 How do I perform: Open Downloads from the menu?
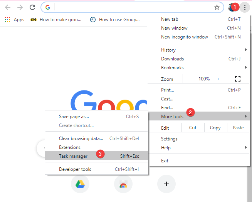198,59
